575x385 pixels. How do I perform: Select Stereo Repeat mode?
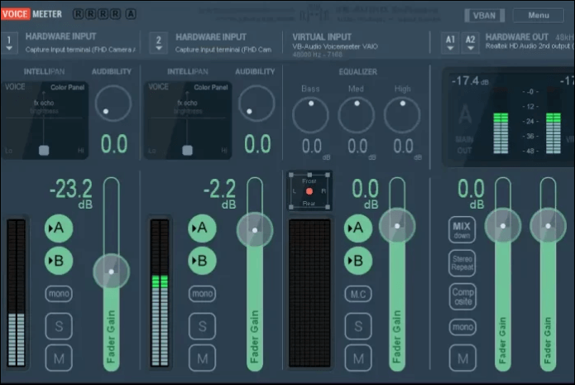pyautogui.click(x=462, y=263)
